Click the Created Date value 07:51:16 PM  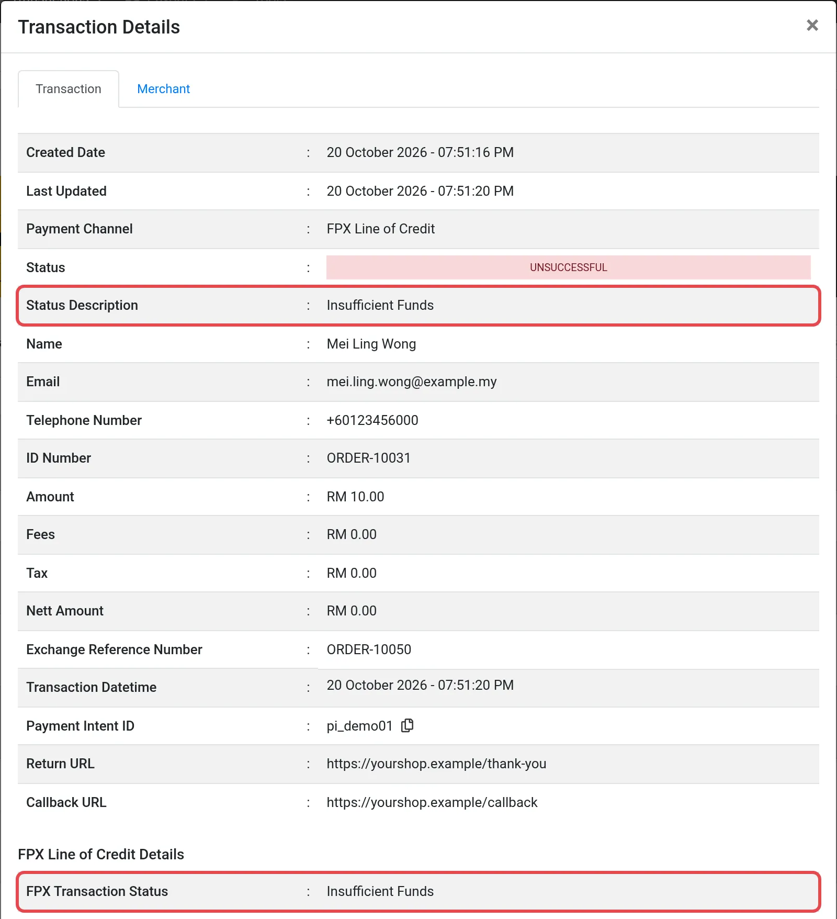coord(476,152)
